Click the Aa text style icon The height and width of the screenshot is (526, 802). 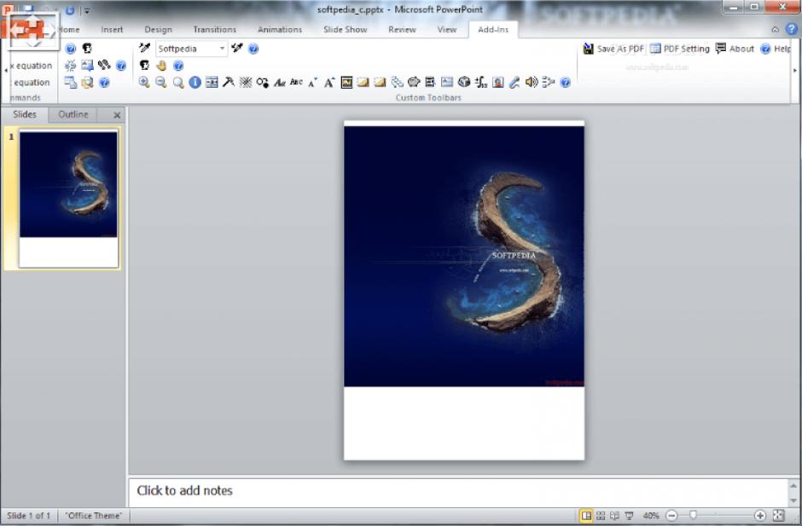(279, 83)
